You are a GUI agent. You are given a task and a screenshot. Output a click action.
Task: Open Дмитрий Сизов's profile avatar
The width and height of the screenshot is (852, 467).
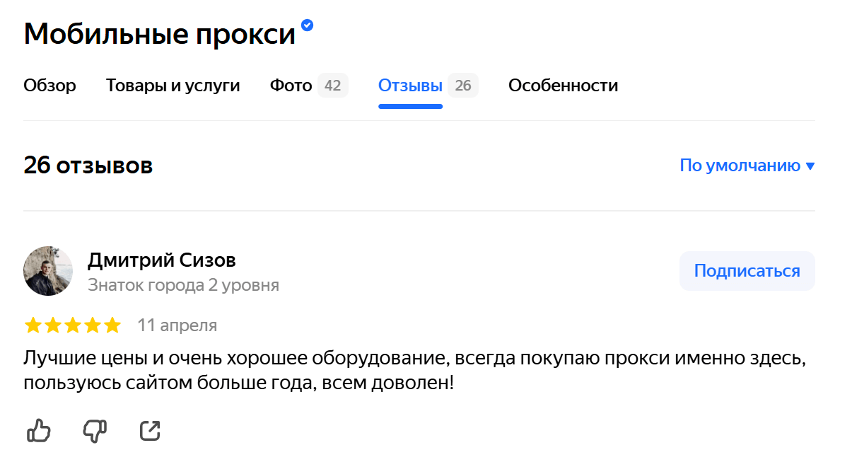[x=48, y=271]
